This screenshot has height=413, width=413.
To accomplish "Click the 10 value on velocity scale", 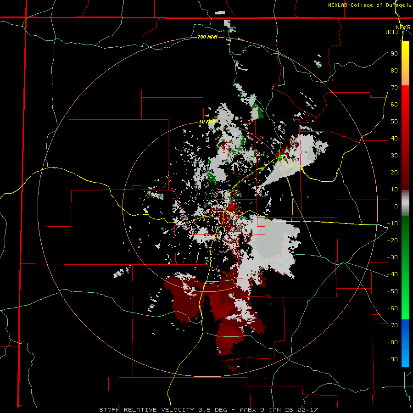I will pos(394,190).
